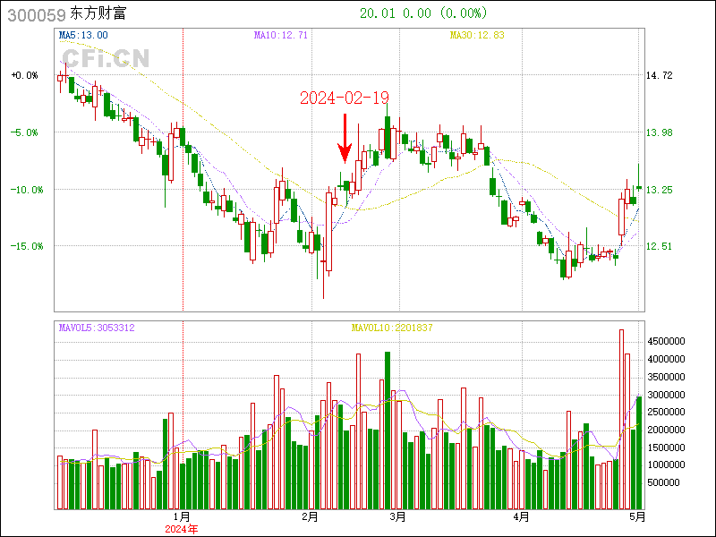Click the 3月 marker on time axis
The image size is (716, 537).
(398, 516)
